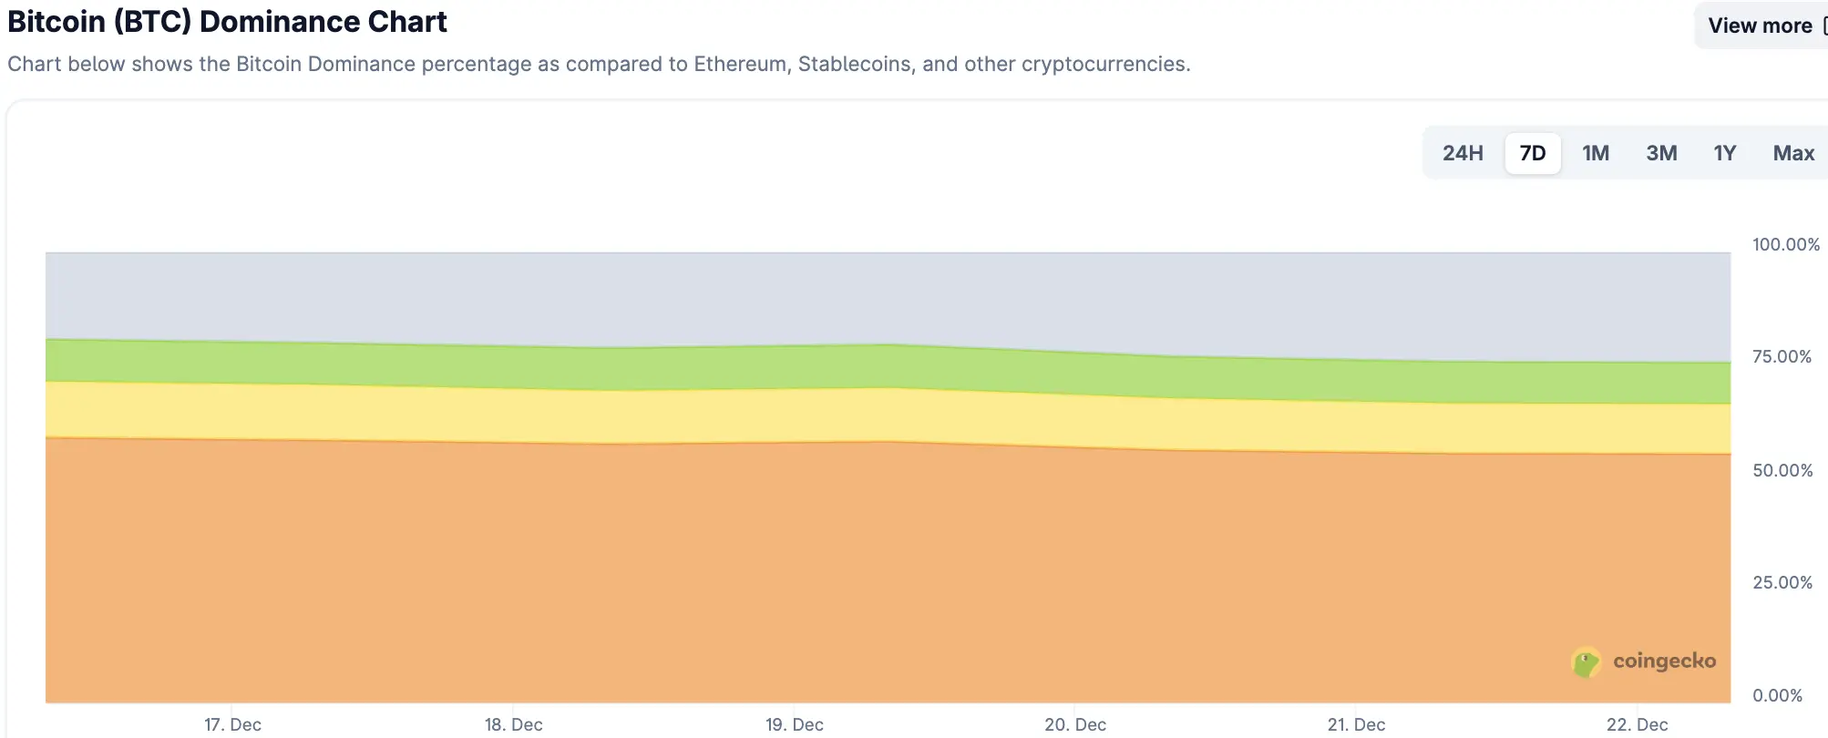
Task: Click the 17. Dec date label
Action: point(234,724)
